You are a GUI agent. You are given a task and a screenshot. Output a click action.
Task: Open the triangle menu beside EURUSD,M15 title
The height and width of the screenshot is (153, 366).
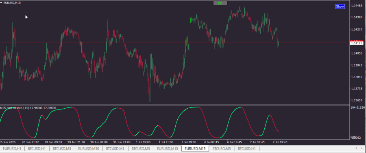tap(1, 3)
